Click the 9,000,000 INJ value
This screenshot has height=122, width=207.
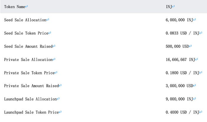pos(179,99)
